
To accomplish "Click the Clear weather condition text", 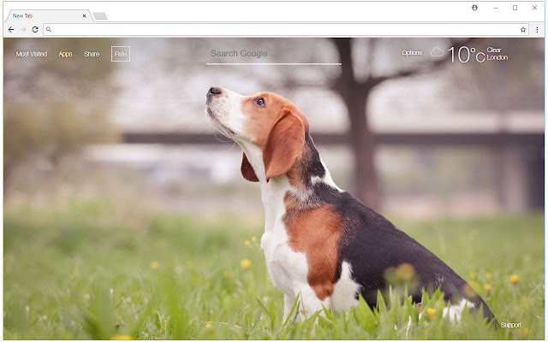I will click(x=494, y=50).
